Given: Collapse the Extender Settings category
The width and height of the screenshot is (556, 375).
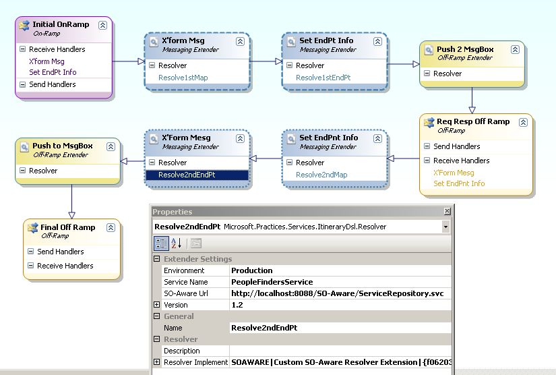Looking at the screenshot, I should tap(157, 259).
